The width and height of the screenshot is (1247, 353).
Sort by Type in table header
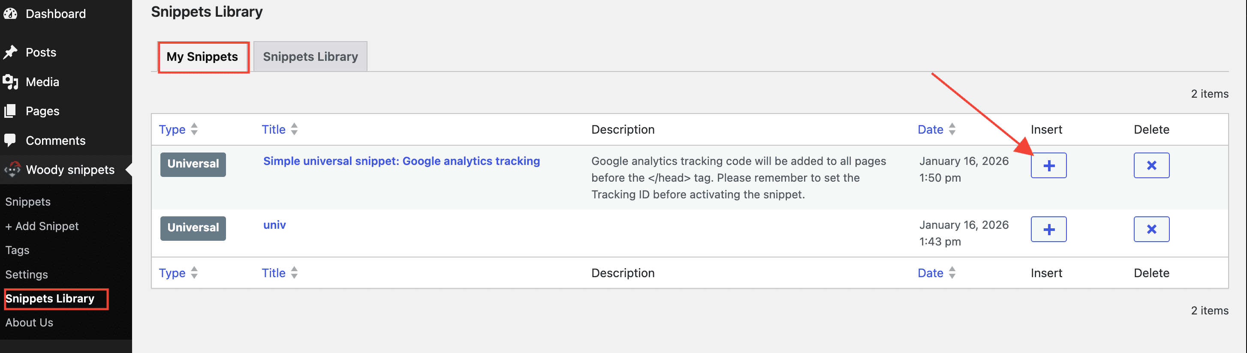click(x=172, y=130)
